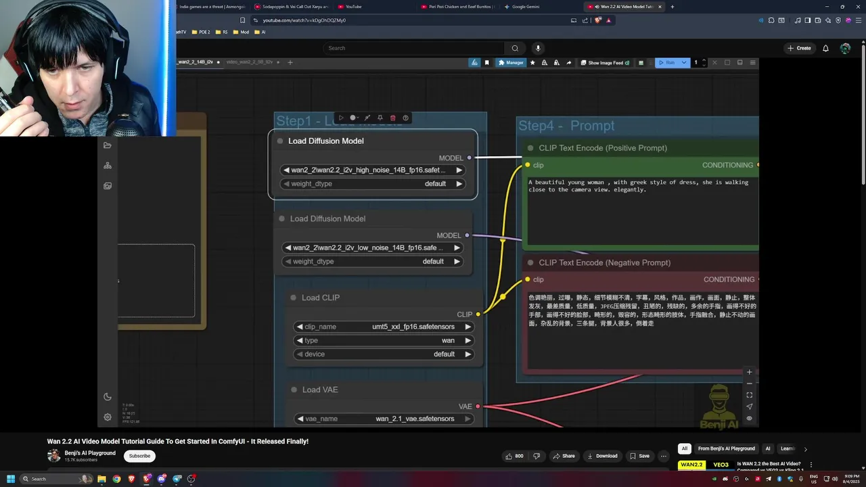Image resolution: width=866 pixels, height=487 pixels.
Task: Share the YouTube video
Action: [x=564, y=456]
